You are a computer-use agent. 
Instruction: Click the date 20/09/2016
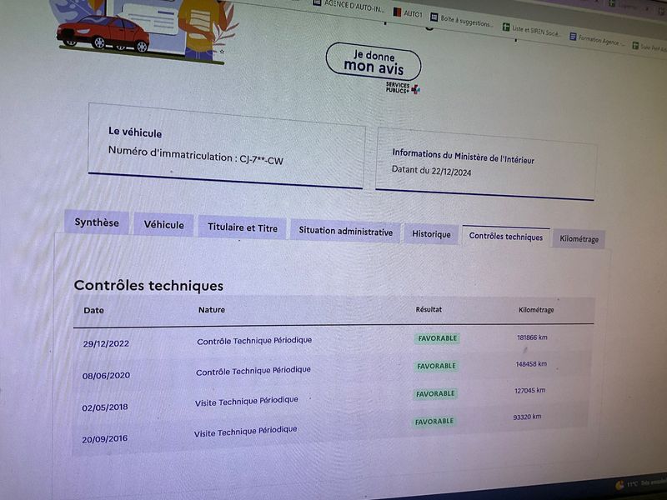coord(105,439)
